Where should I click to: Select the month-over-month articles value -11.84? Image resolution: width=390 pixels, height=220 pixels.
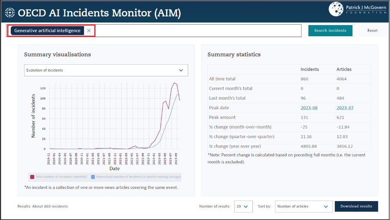[x=343, y=127]
